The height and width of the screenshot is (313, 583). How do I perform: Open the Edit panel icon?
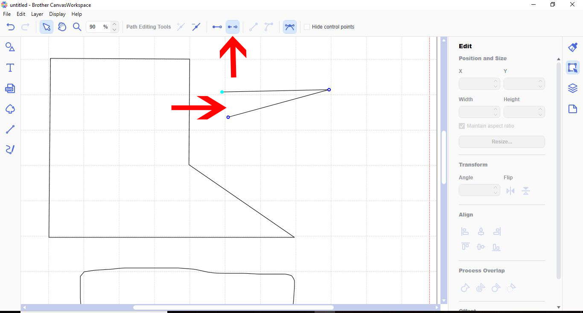click(x=573, y=67)
